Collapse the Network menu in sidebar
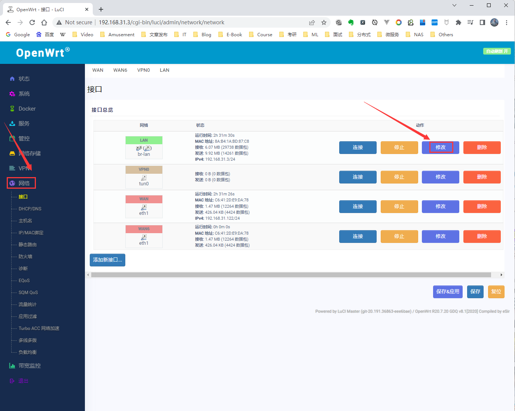515x411 pixels. pyautogui.click(x=24, y=183)
